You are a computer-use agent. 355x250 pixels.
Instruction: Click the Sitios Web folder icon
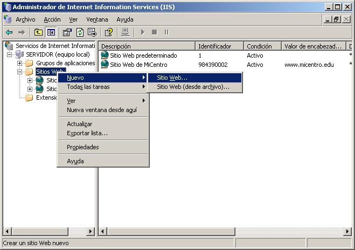click(29, 72)
